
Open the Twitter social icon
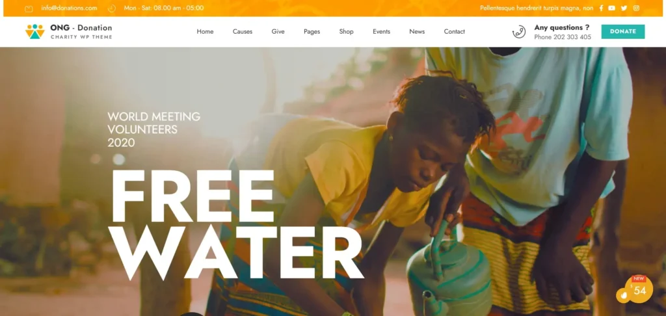624,8
